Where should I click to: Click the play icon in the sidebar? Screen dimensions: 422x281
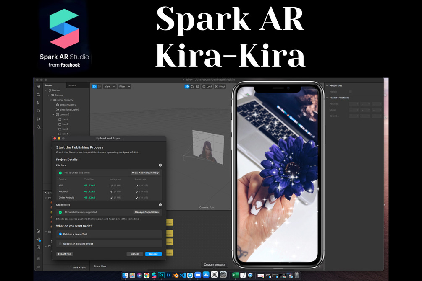coord(39,103)
